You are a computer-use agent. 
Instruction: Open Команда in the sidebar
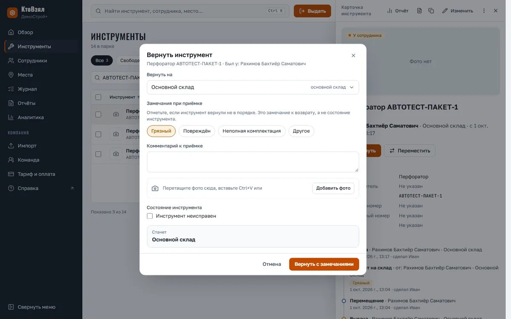point(41,160)
